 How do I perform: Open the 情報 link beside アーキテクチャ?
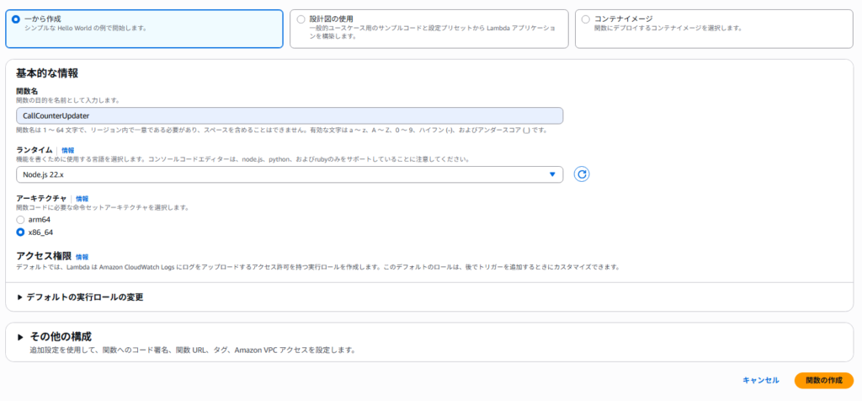tap(82, 199)
